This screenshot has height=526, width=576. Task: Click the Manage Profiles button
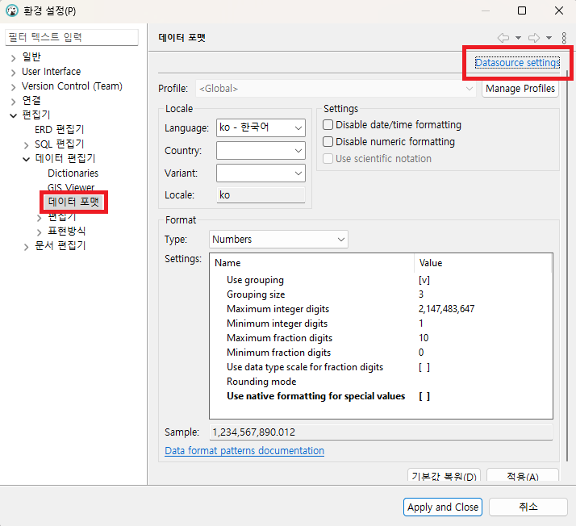[x=520, y=89]
